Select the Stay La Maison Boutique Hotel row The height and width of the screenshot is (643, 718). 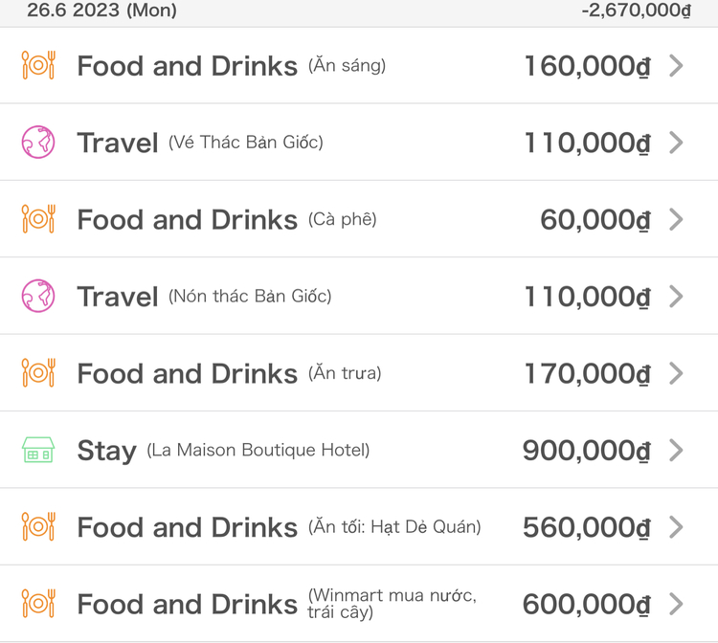pyautogui.click(x=359, y=450)
